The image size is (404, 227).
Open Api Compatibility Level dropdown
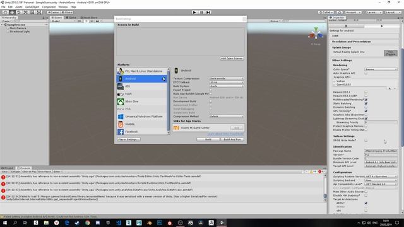[x=381, y=184]
